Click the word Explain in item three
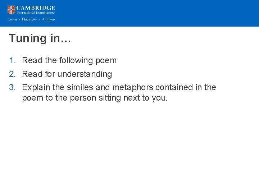Screen dimensions: 259x194 point(36,88)
